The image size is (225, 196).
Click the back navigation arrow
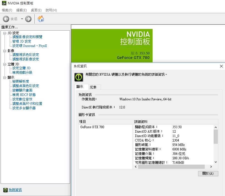tap(6, 19)
